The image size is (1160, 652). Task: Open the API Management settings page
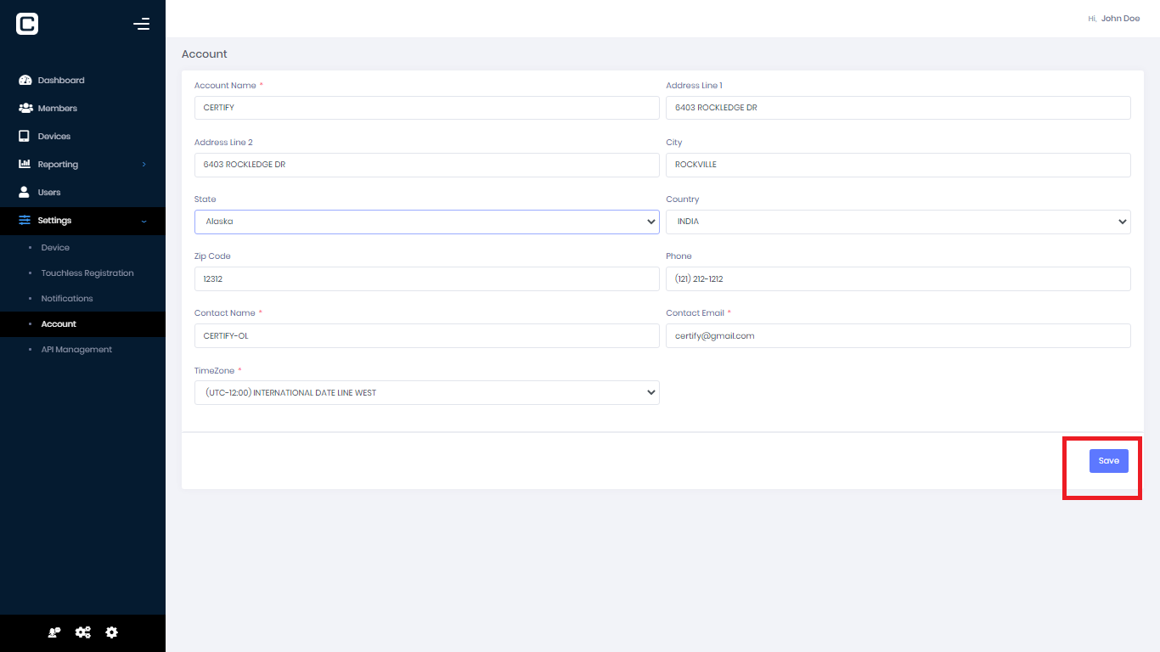(x=77, y=349)
